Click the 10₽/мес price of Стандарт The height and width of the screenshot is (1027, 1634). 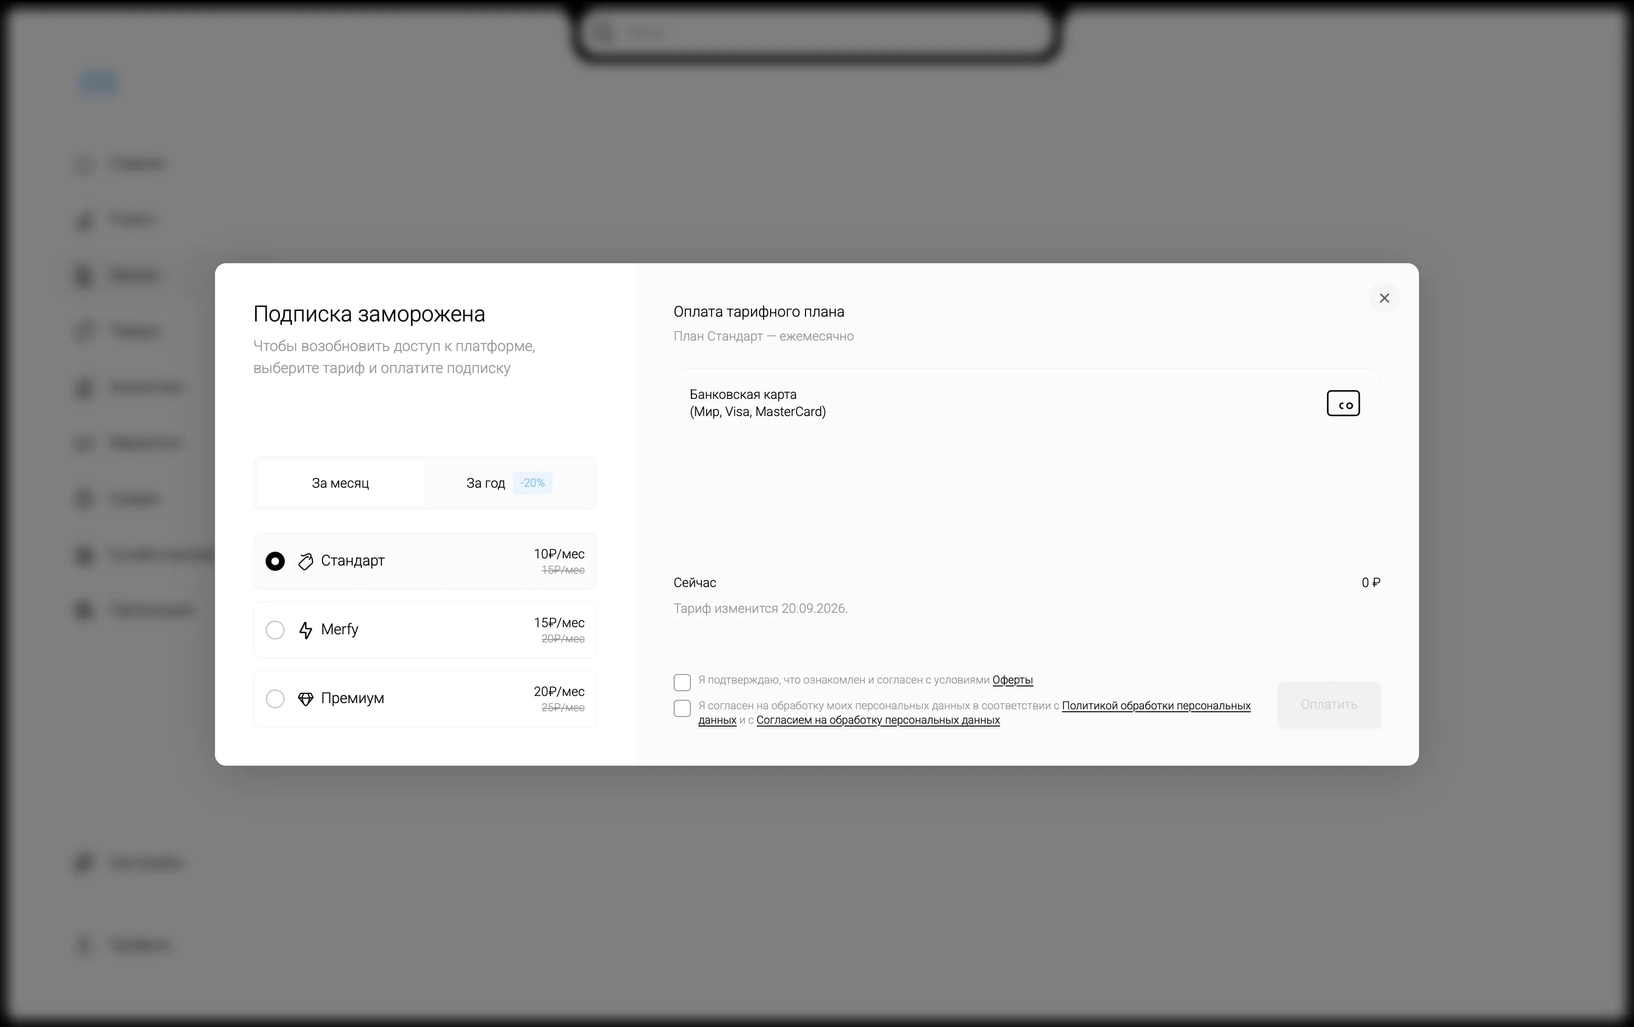coord(559,554)
